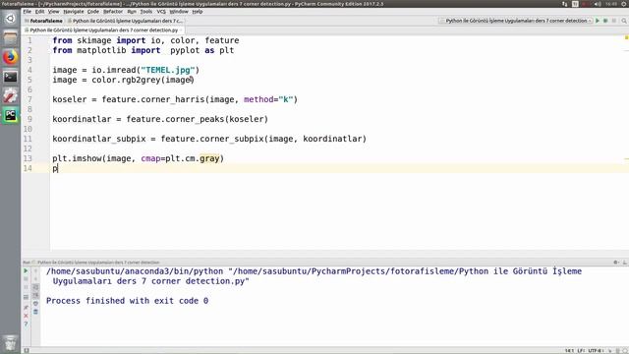Start debugging with the bug icon
Viewport: 629px width, 354px height.
[x=605, y=21]
